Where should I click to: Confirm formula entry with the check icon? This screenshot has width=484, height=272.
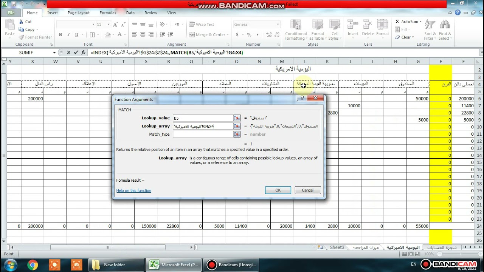76,53
